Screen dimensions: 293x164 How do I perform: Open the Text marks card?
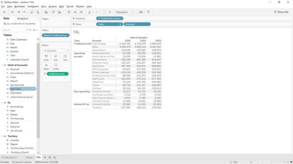(65, 58)
